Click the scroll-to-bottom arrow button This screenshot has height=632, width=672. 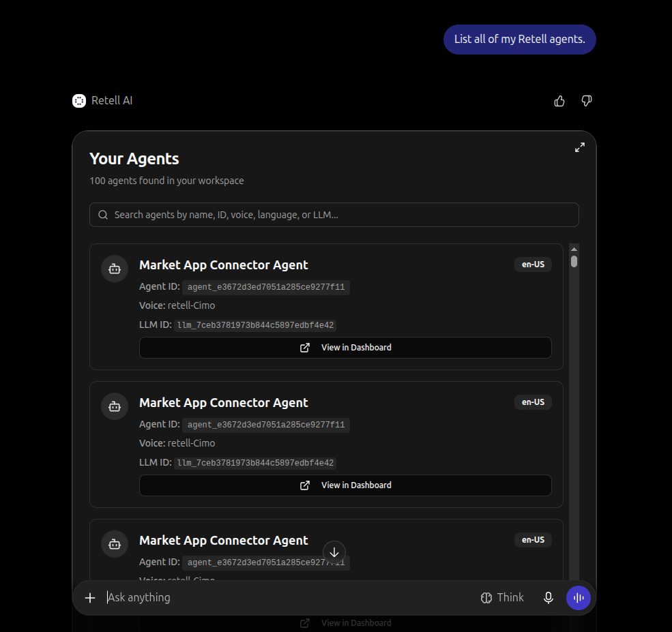(334, 552)
